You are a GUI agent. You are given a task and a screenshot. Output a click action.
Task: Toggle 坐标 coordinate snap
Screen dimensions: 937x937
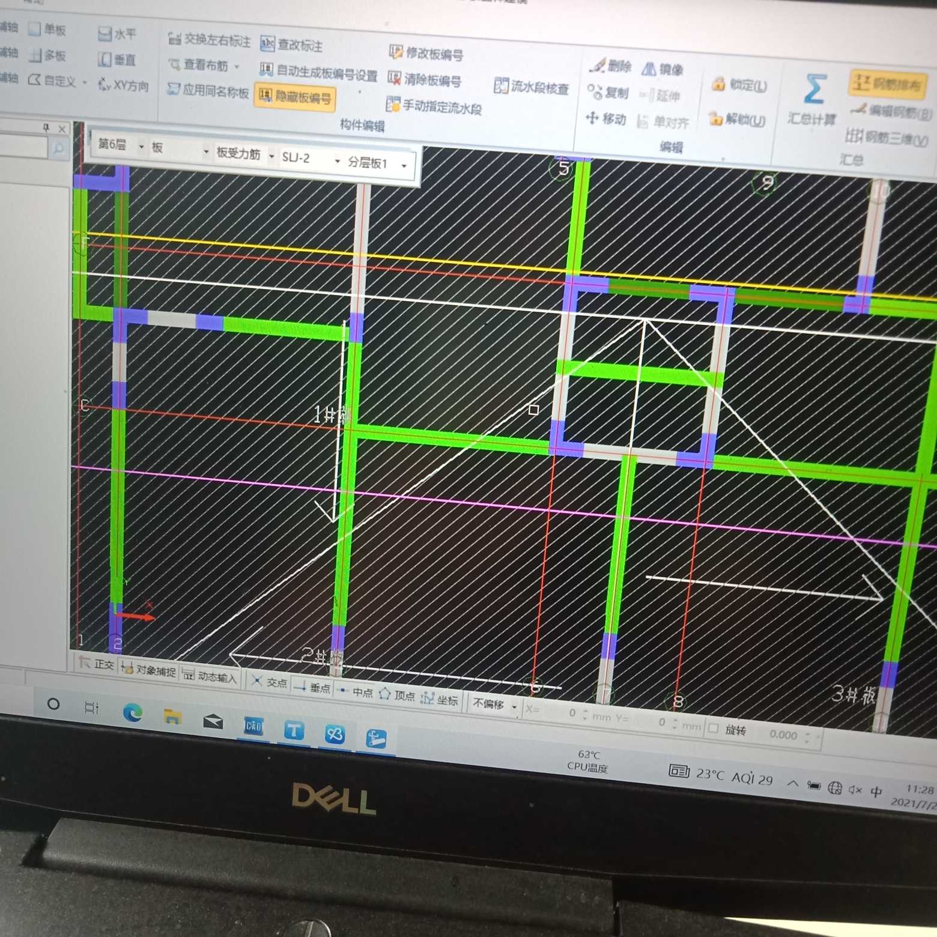tap(439, 699)
